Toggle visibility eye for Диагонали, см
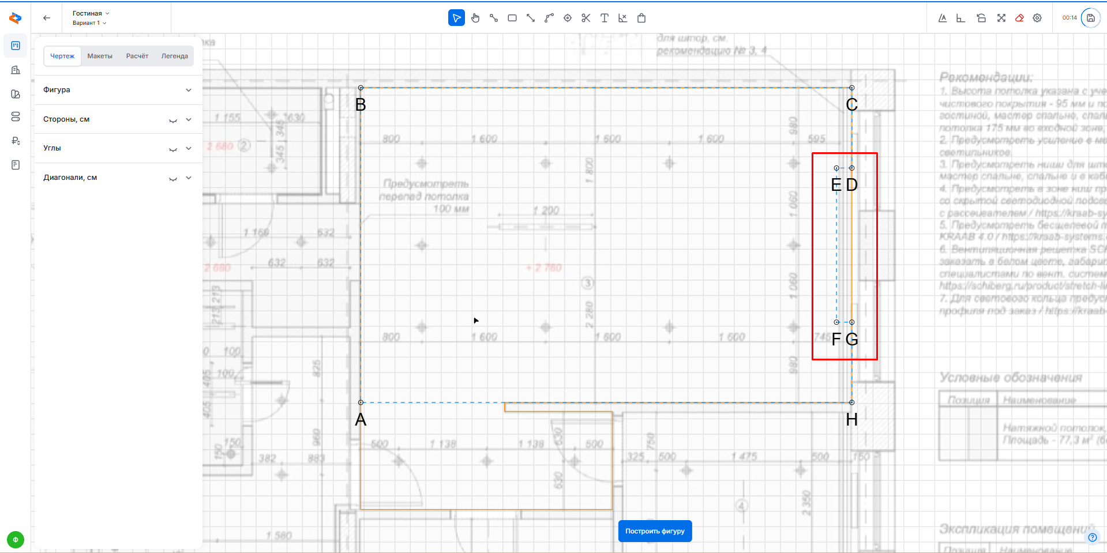Image resolution: width=1107 pixels, height=553 pixels. click(172, 178)
